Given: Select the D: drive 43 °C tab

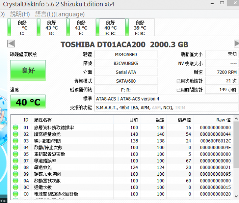Looking at the screenshot, I should (52, 27).
